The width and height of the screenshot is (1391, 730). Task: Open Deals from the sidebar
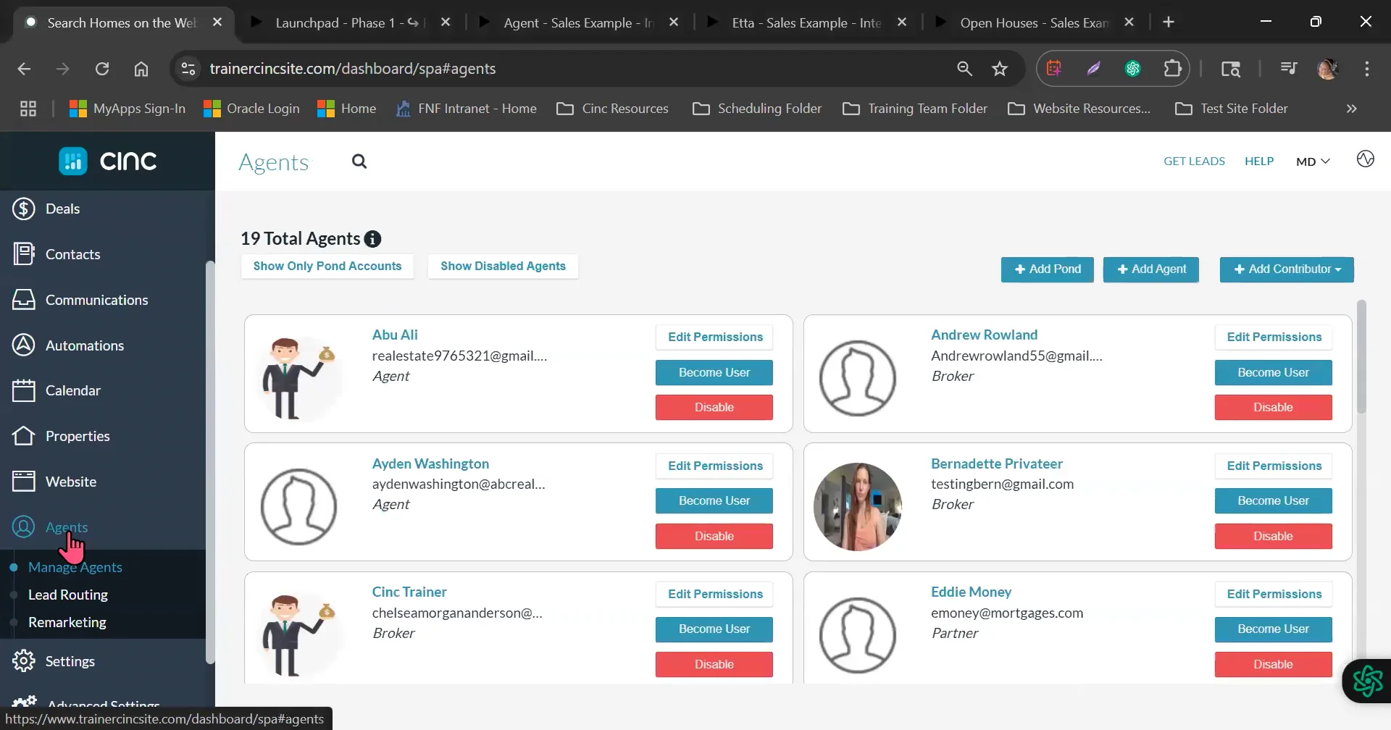pos(62,209)
